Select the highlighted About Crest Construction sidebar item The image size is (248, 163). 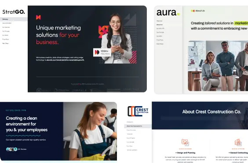[x=138, y=126]
